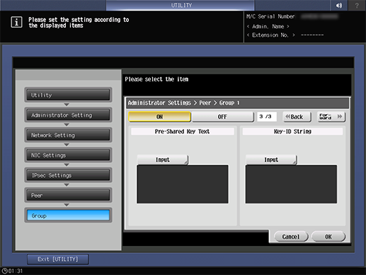Click the Pre-Shared Key Text heading
366x275 pixels.
point(183,131)
